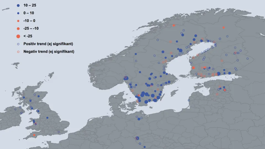Select the small blue 0 – 10 legend marker
Screen dimensions: 265x149
(18, 13)
